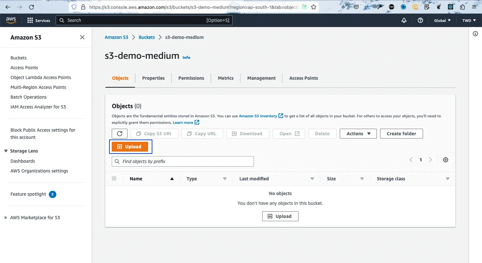The image size is (482, 263).
Task: Open the Actions dropdown
Action: [x=358, y=134]
